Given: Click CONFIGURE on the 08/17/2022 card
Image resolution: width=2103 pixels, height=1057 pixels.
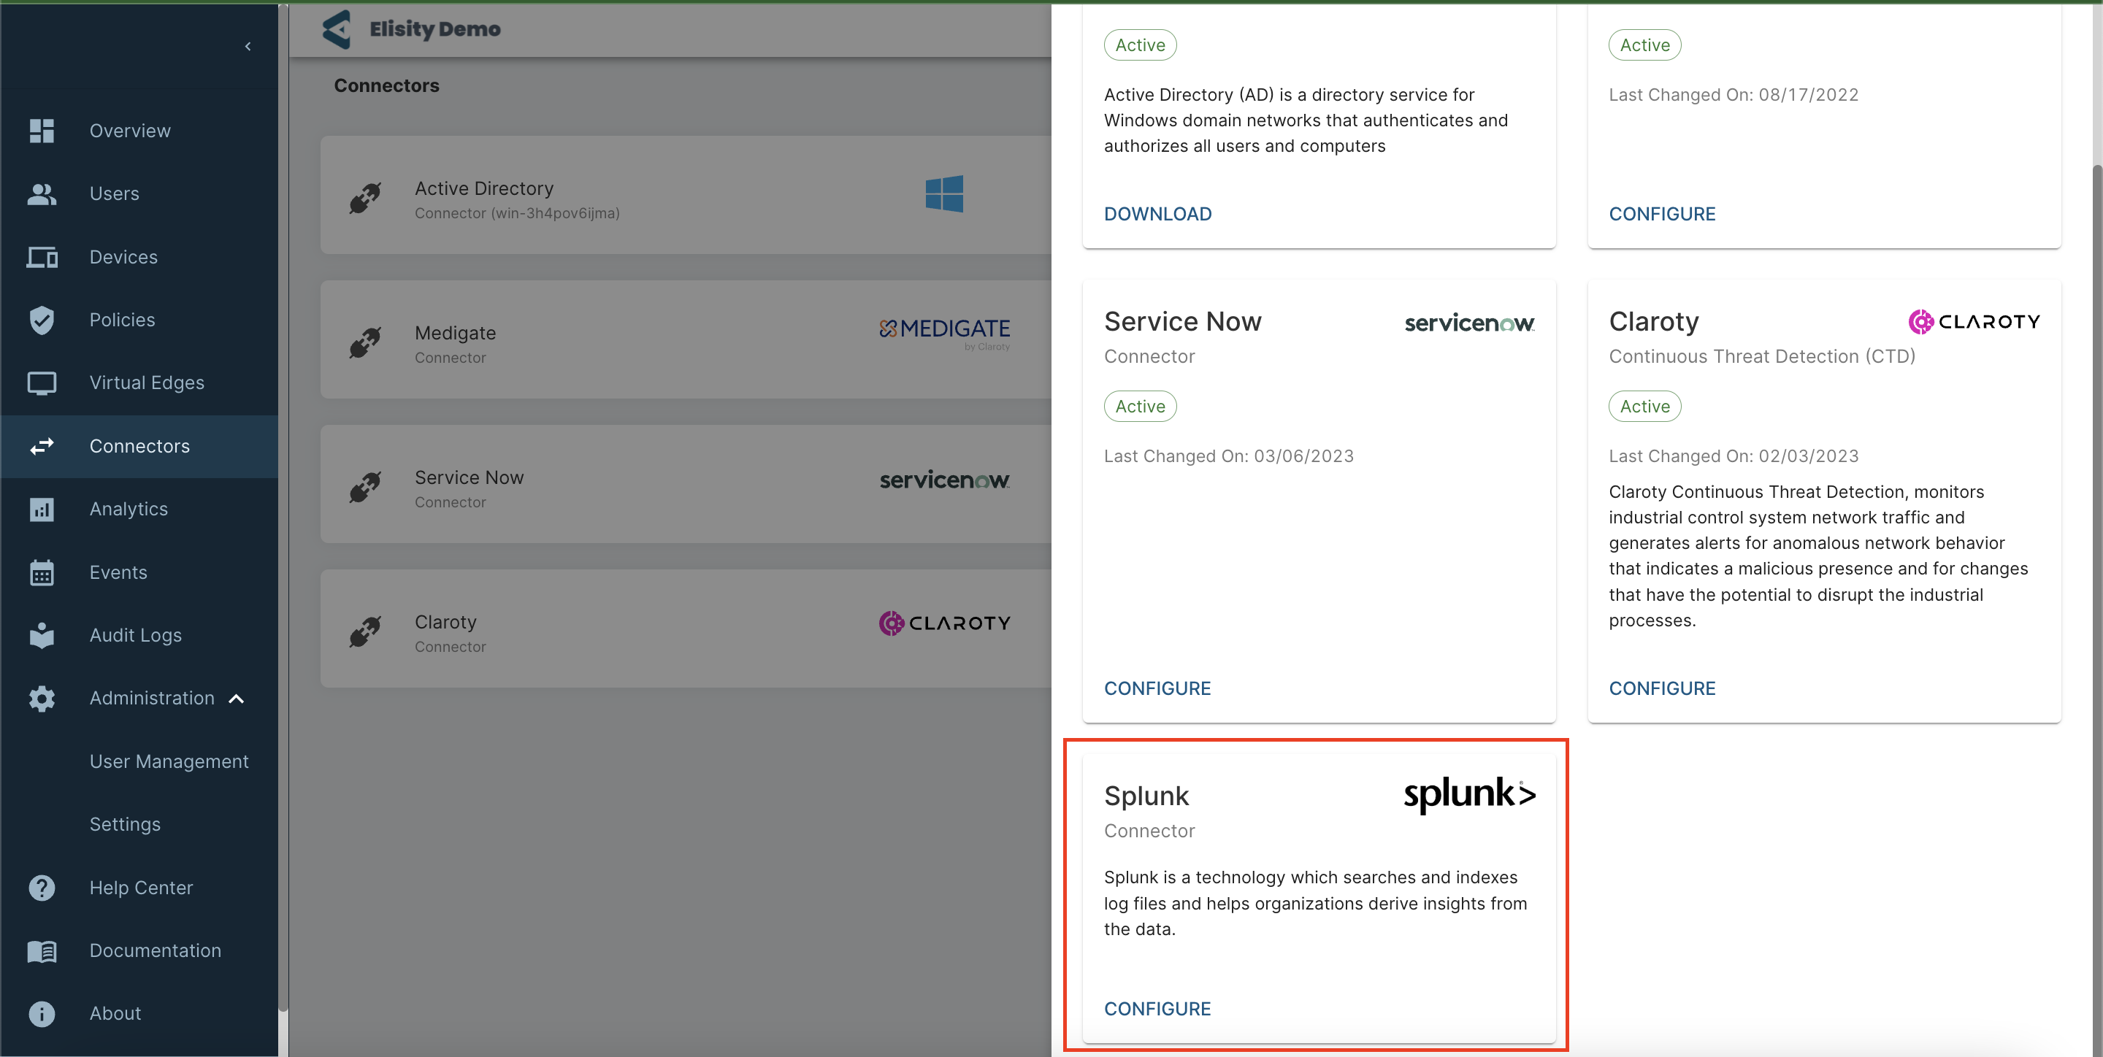Looking at the screenshot, I should coord(1662,214).
